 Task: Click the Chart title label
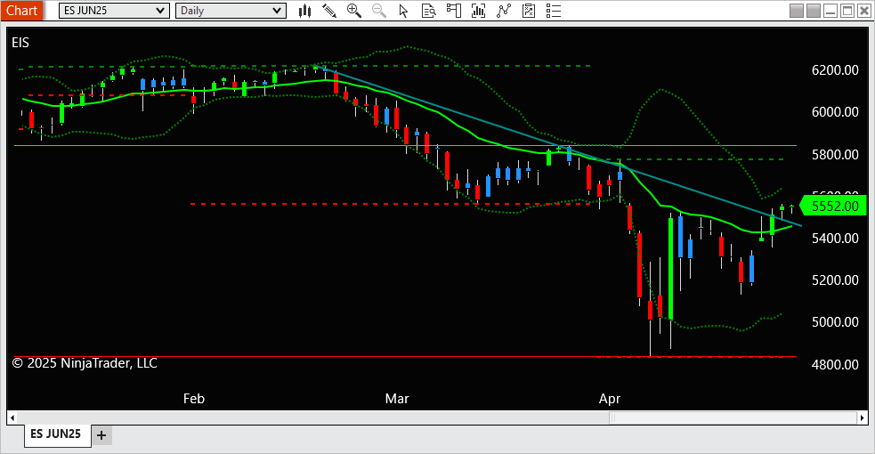[x=21, y=11]
